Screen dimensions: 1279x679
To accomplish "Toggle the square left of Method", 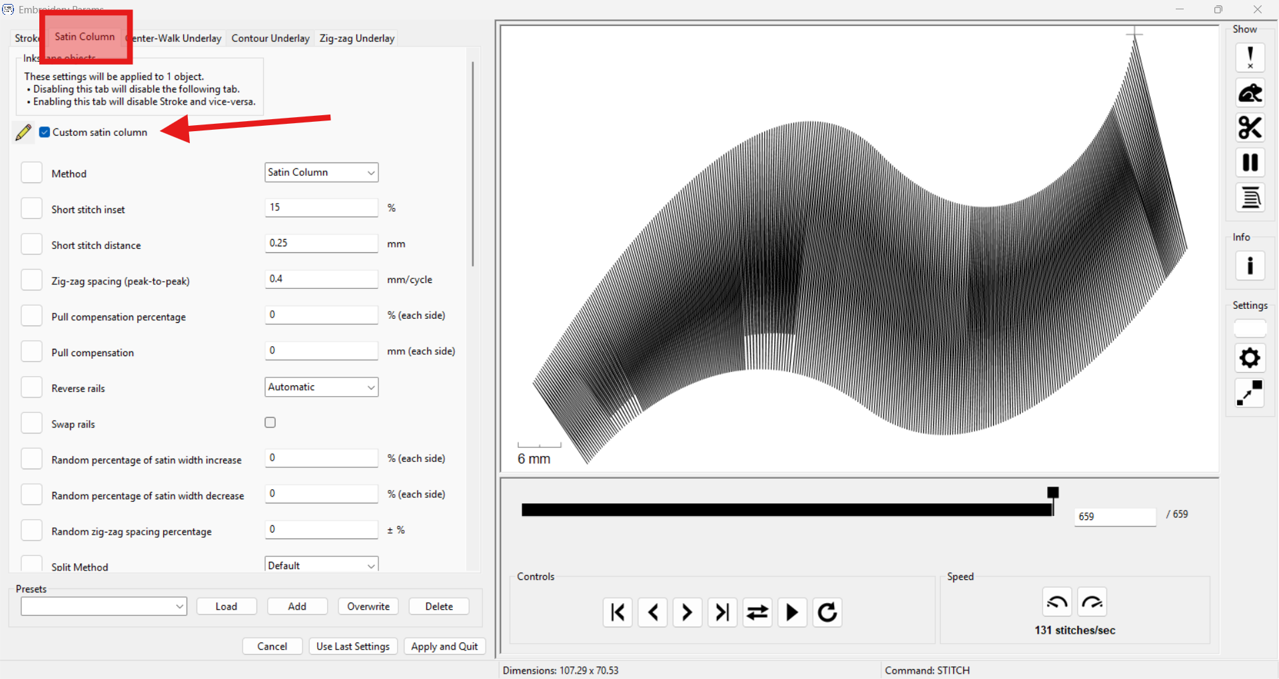I will 31,172.
